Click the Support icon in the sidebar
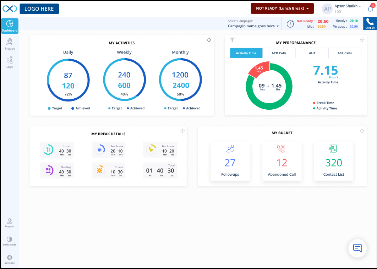The image size is (377, 269). coord(10,222)
